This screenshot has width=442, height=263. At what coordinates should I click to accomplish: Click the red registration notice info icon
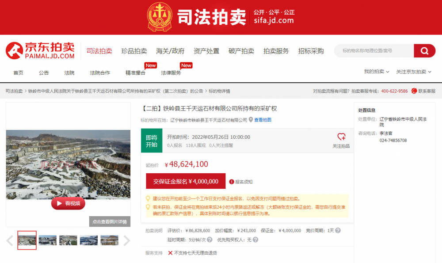(232, 182)
